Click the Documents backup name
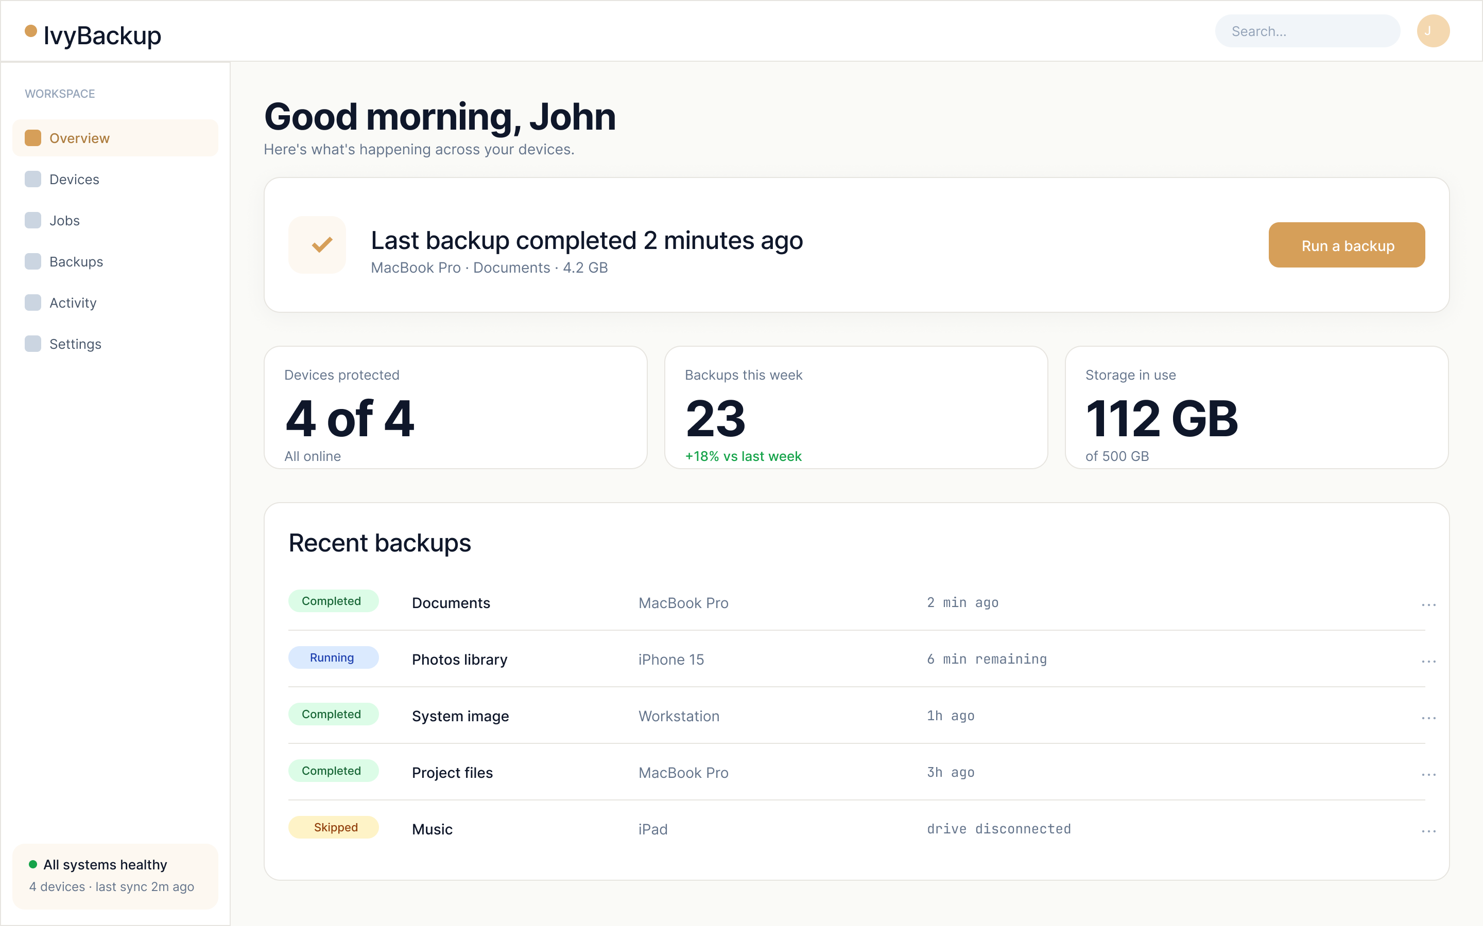1483x926 pixels. [451, 602]
